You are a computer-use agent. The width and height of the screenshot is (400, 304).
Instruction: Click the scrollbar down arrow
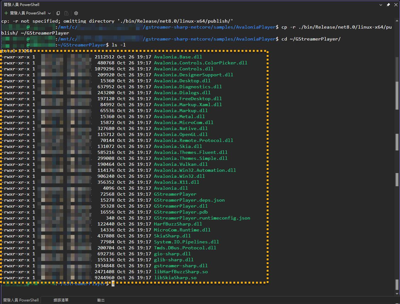[397, 294]
